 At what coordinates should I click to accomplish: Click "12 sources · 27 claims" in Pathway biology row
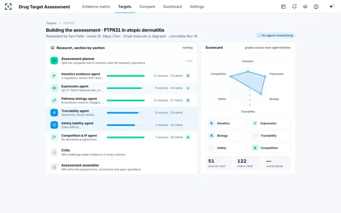(x=168, y=100)
